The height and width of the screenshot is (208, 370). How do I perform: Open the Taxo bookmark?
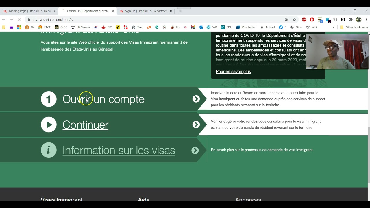click(138, 27)
